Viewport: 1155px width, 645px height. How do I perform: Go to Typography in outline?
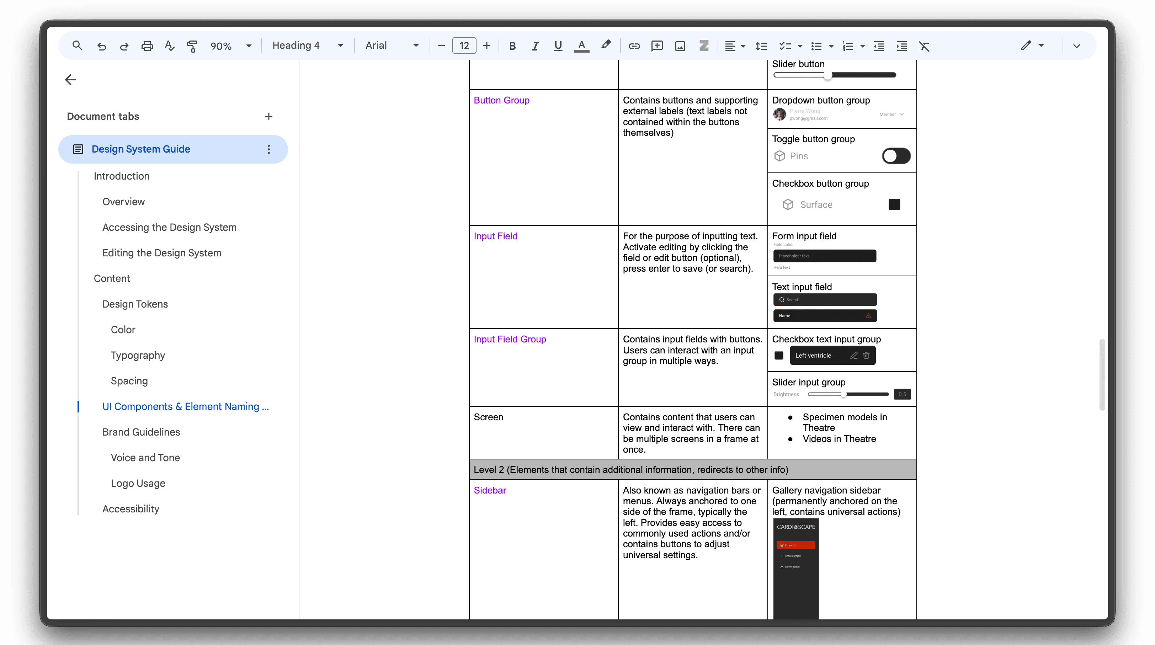[x=138, y=355]
